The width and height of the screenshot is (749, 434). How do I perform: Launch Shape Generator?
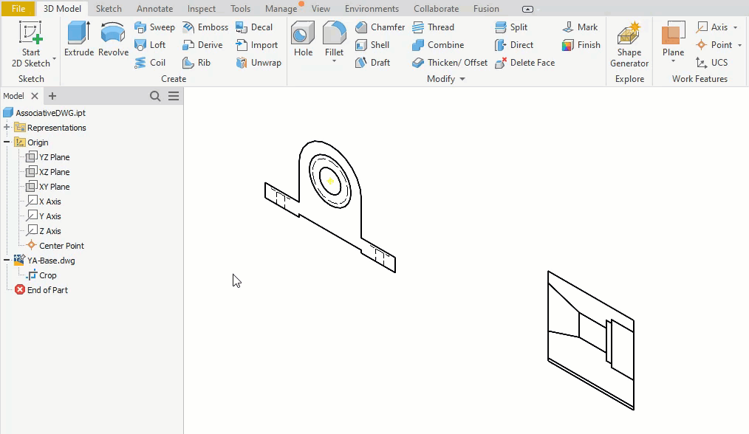pos(629,44)
